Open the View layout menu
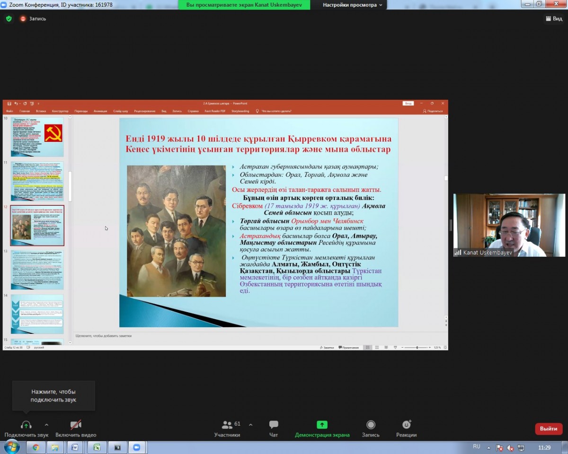Screen dimensions: 568x454 [554, 18]
